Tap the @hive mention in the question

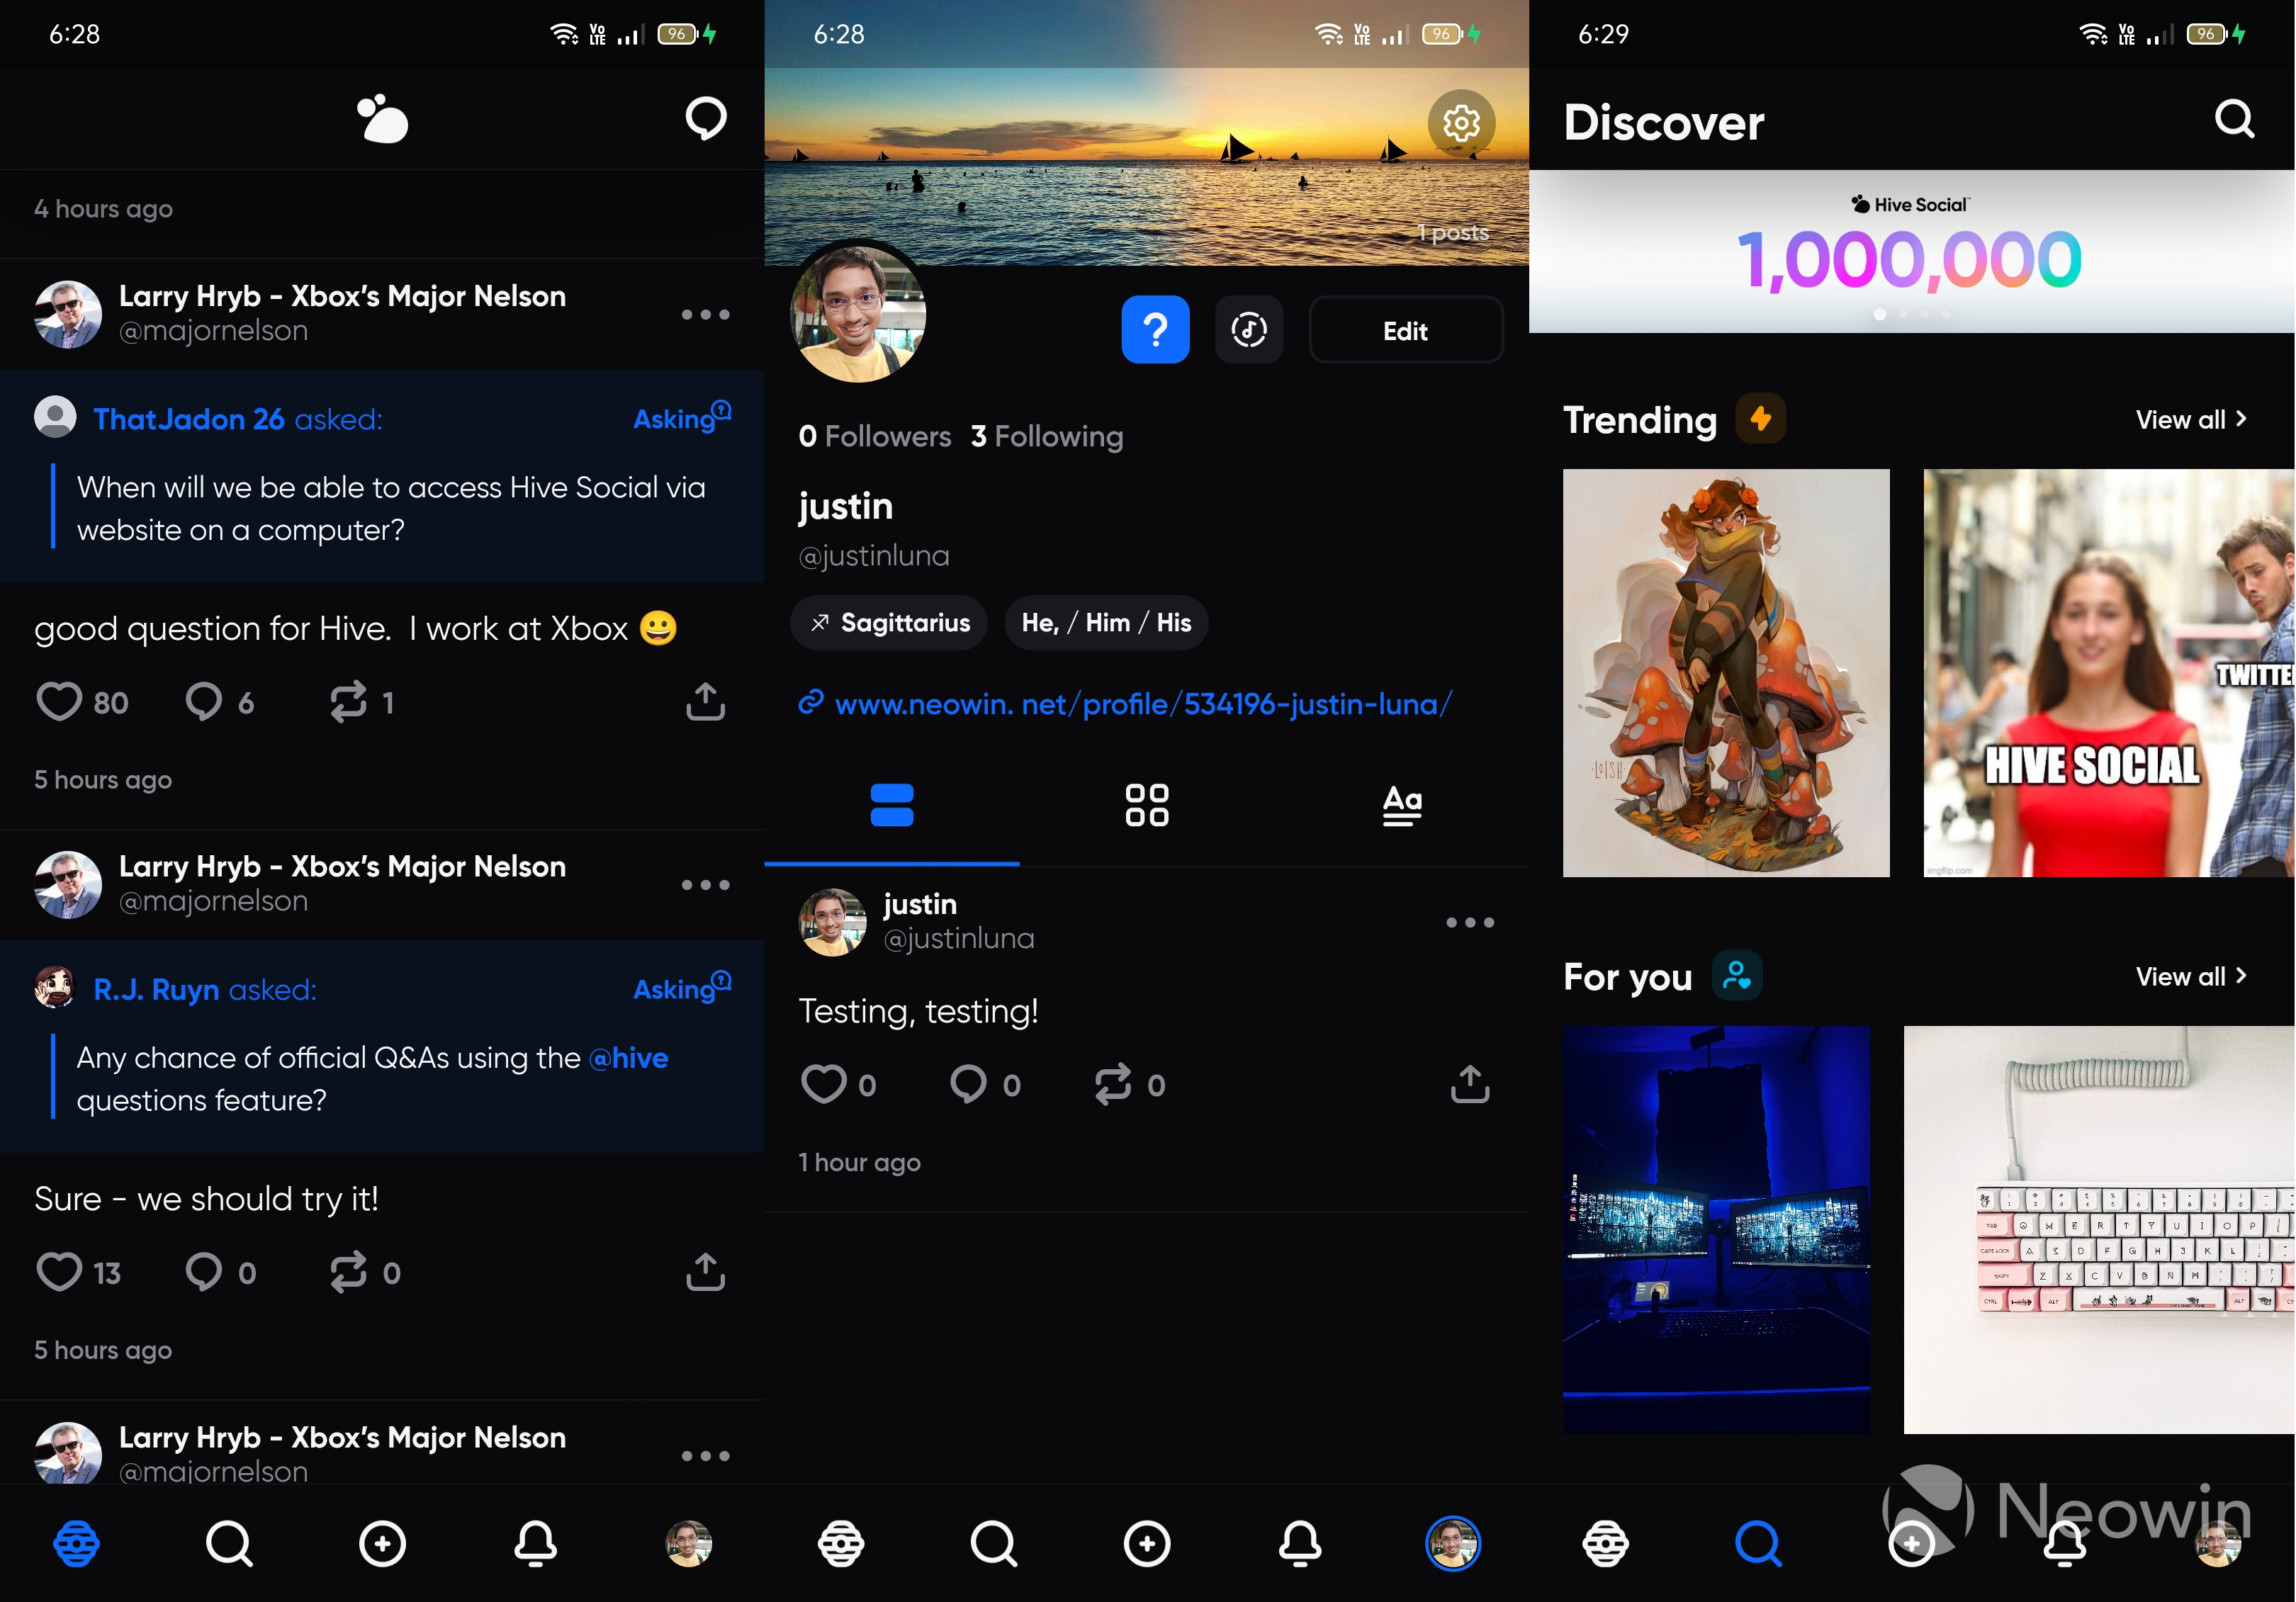pyautogui.click(x=628, y=1057)
